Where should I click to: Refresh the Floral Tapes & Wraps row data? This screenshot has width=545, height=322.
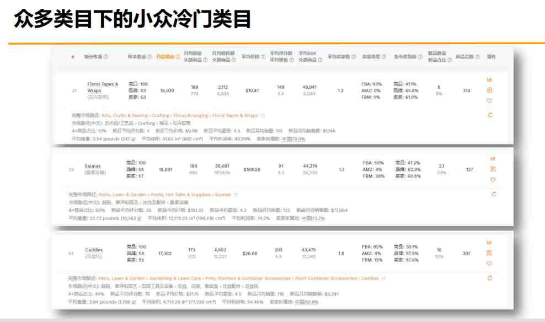coord(490,115)
